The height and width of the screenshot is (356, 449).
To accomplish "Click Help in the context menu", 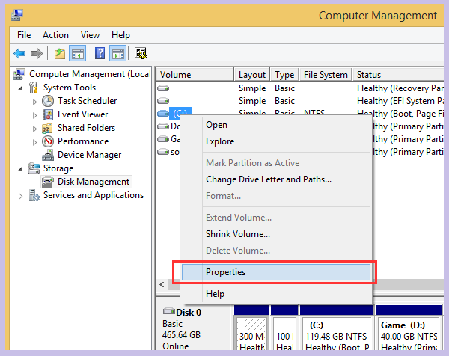I will click(275, 294).
